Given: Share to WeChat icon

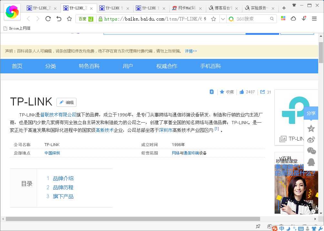Looking at the screenshot, I should (311, 151).
